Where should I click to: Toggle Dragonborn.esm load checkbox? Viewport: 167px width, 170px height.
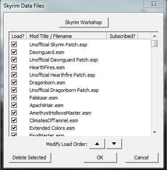point(14,82)
